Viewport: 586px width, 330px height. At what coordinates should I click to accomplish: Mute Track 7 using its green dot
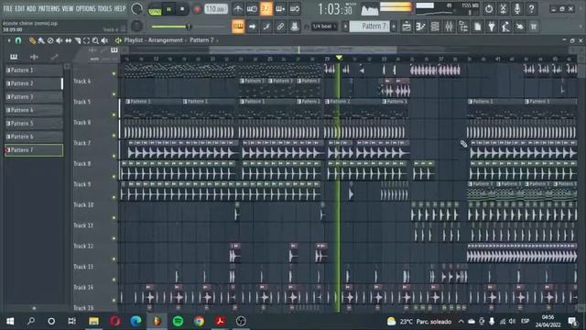pos(114,156)
